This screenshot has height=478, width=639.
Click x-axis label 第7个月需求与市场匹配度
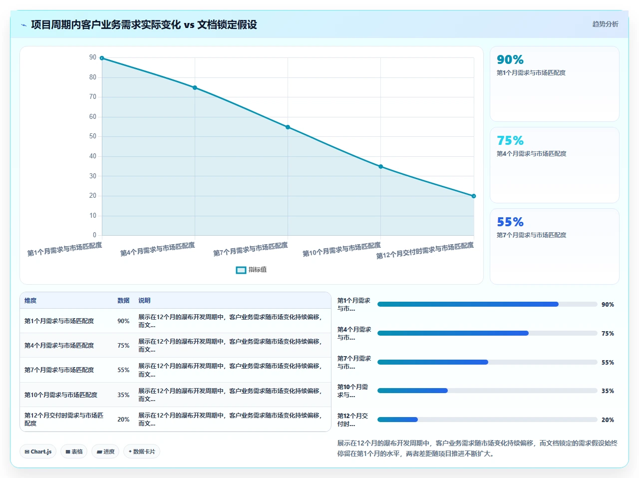[251, 249]
